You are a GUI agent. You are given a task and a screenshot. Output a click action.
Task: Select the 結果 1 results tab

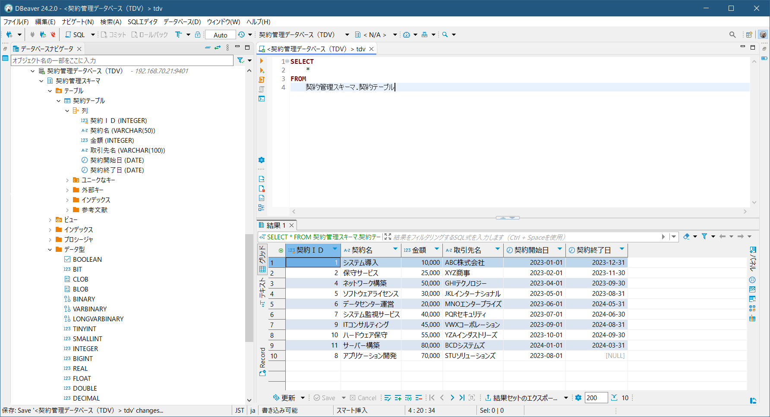[x=276, y=225]
